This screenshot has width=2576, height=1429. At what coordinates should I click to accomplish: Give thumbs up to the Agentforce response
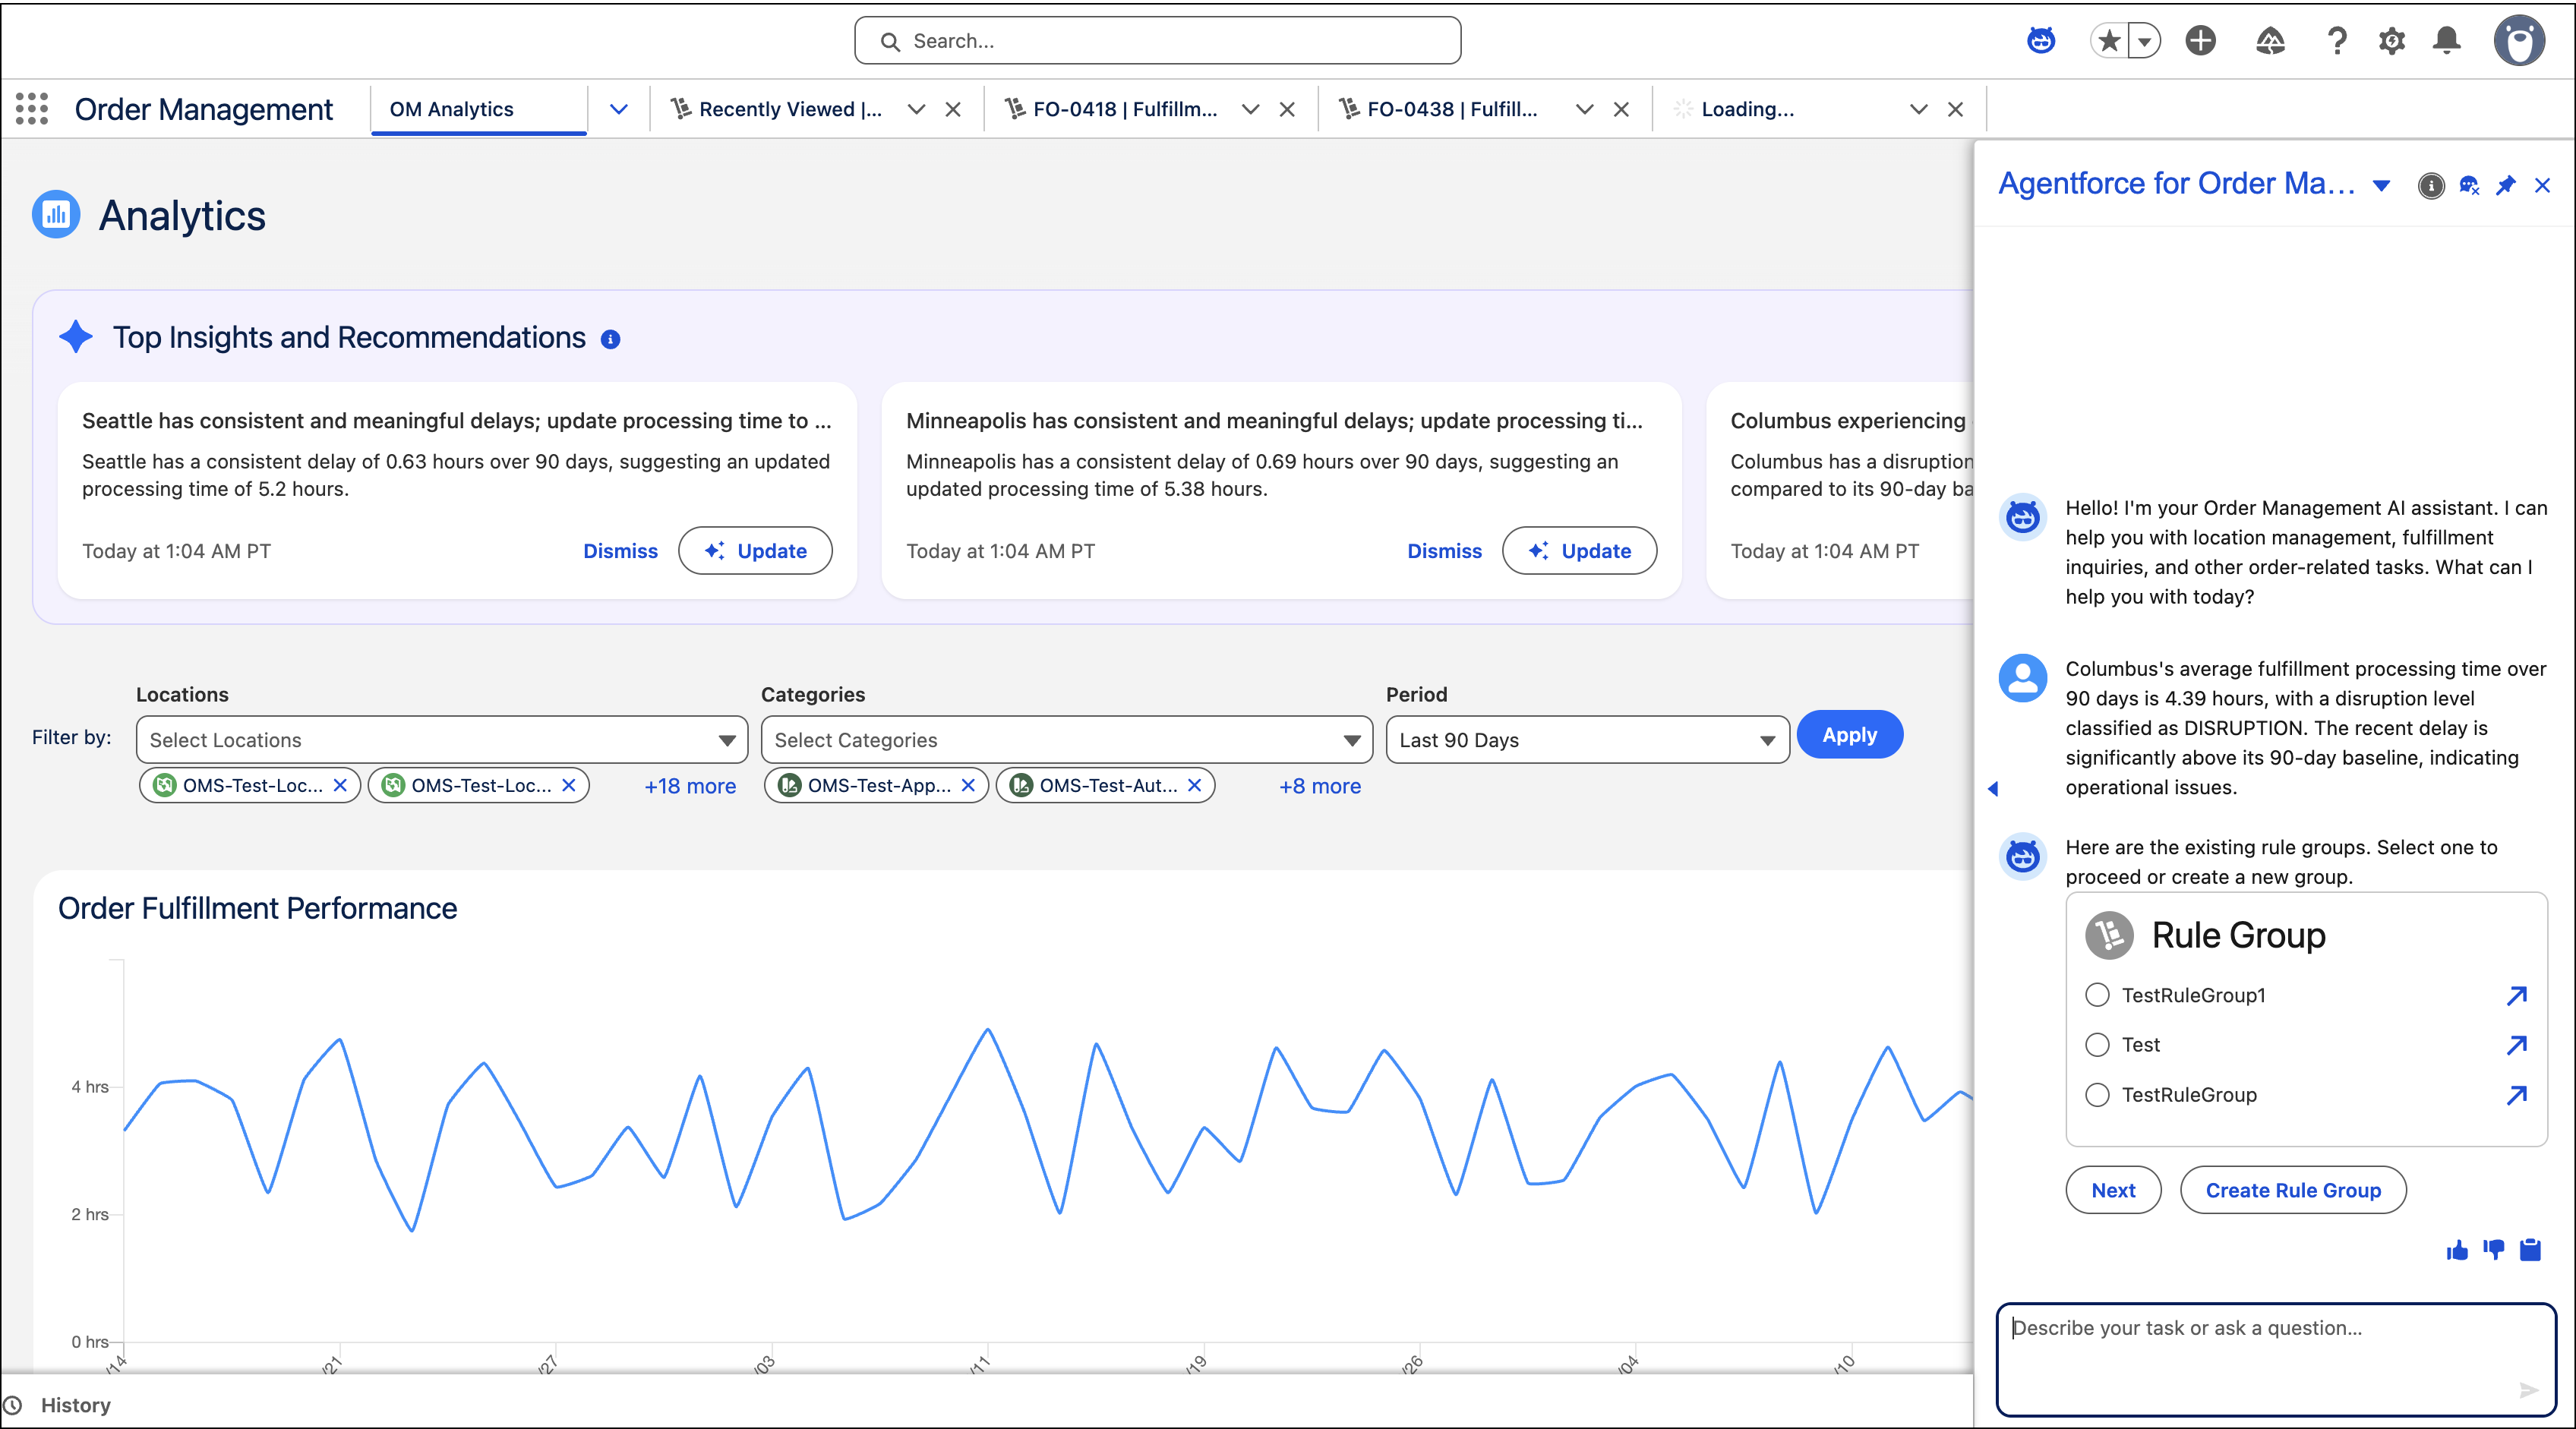click(x=2457, y=1250)
